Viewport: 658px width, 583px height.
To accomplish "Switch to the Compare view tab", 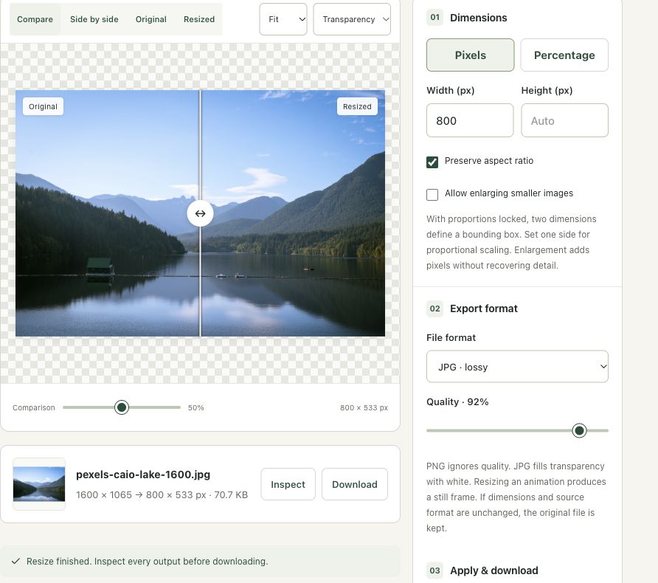I will [x=35, y=19].
